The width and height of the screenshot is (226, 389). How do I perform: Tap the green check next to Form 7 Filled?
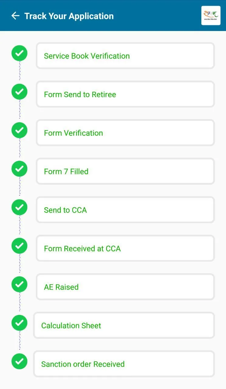[x=19, y=169]
